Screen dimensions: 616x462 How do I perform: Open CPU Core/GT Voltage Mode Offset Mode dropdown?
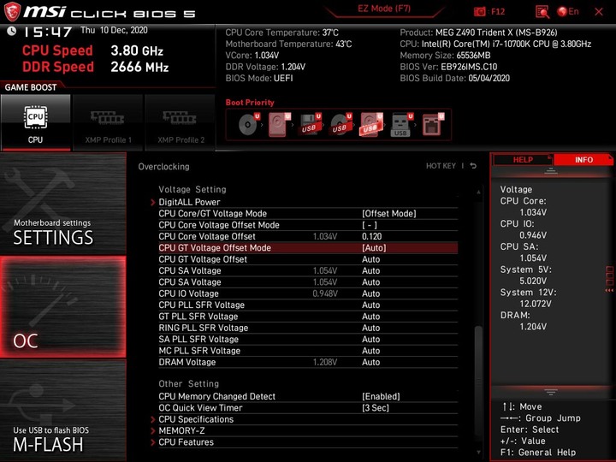[389, 213]
